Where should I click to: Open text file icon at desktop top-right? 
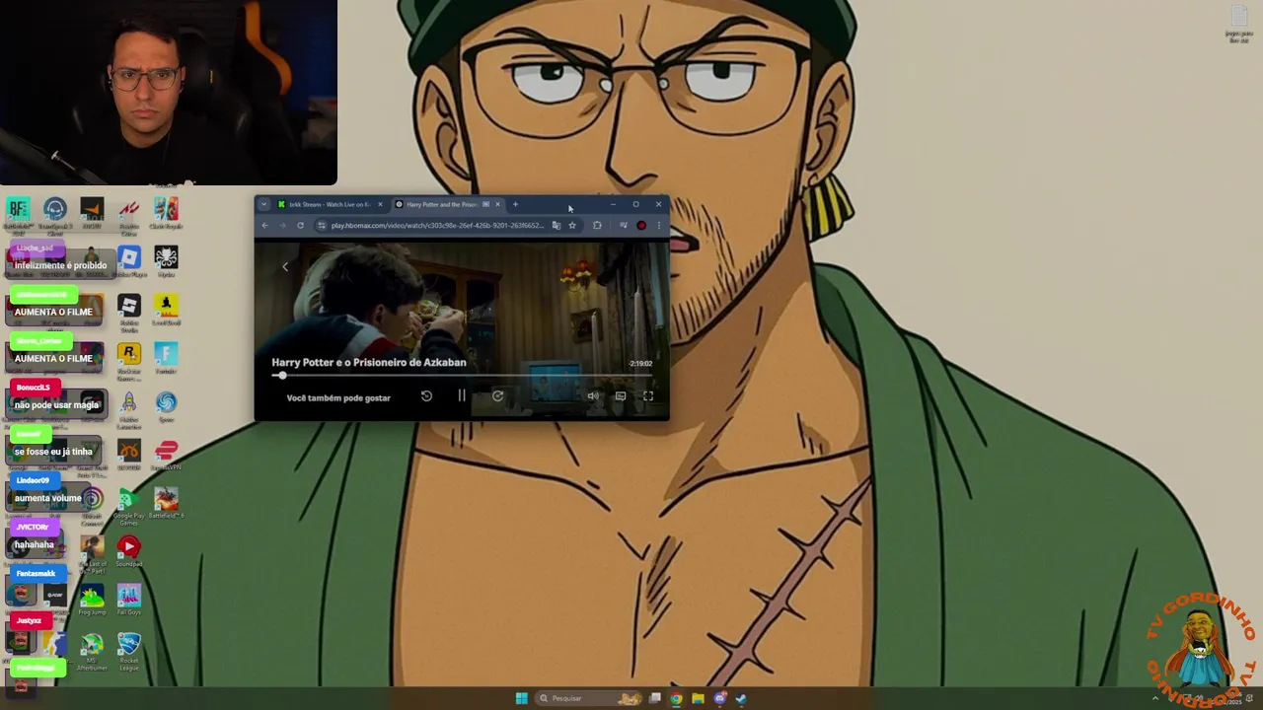click(1239, 24)
